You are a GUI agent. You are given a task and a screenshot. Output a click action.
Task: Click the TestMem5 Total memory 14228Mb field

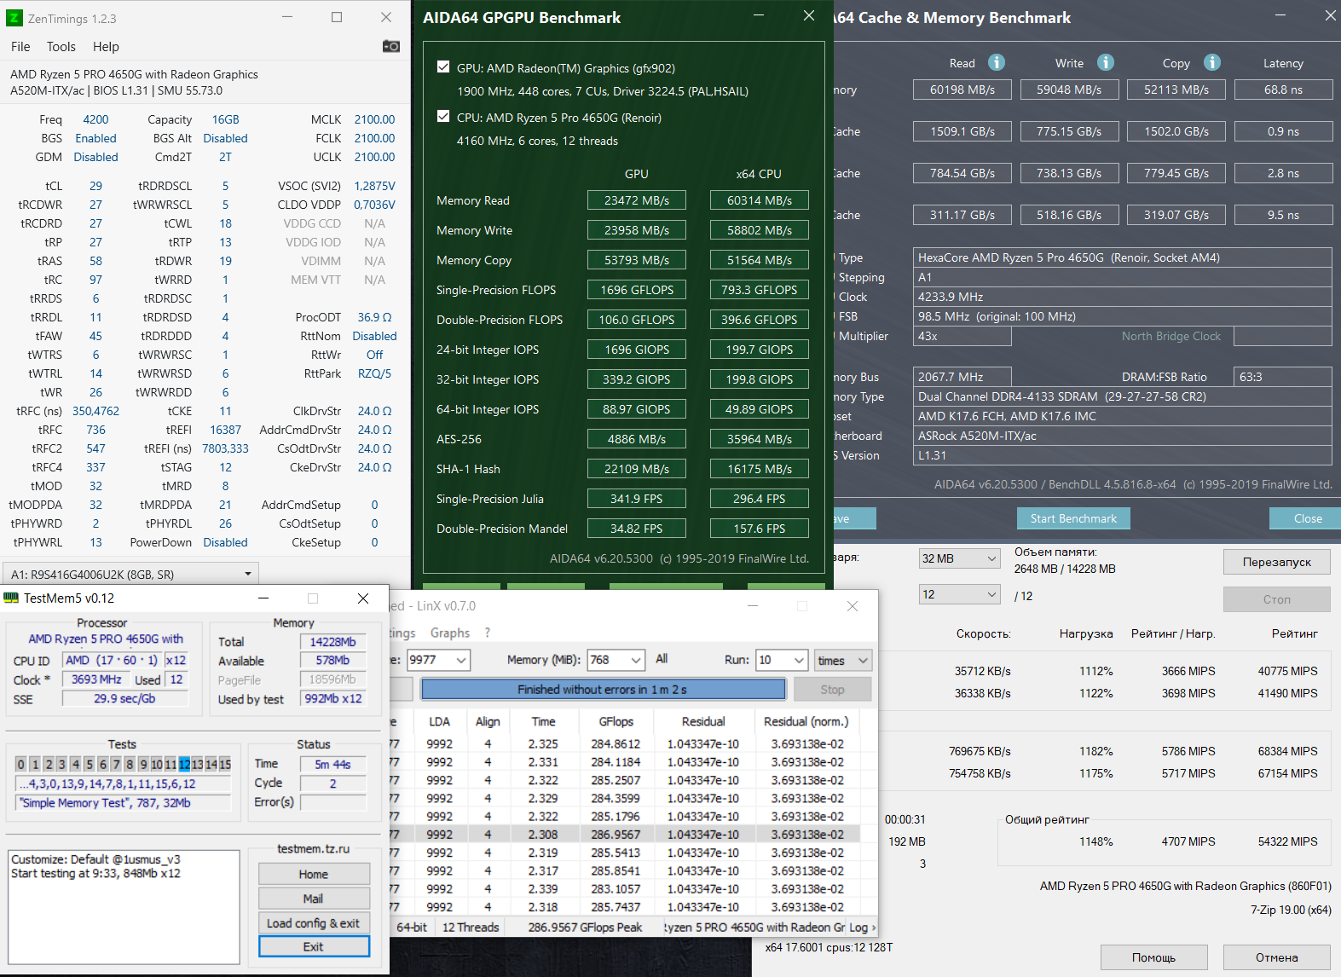click(x=332, y=642)
